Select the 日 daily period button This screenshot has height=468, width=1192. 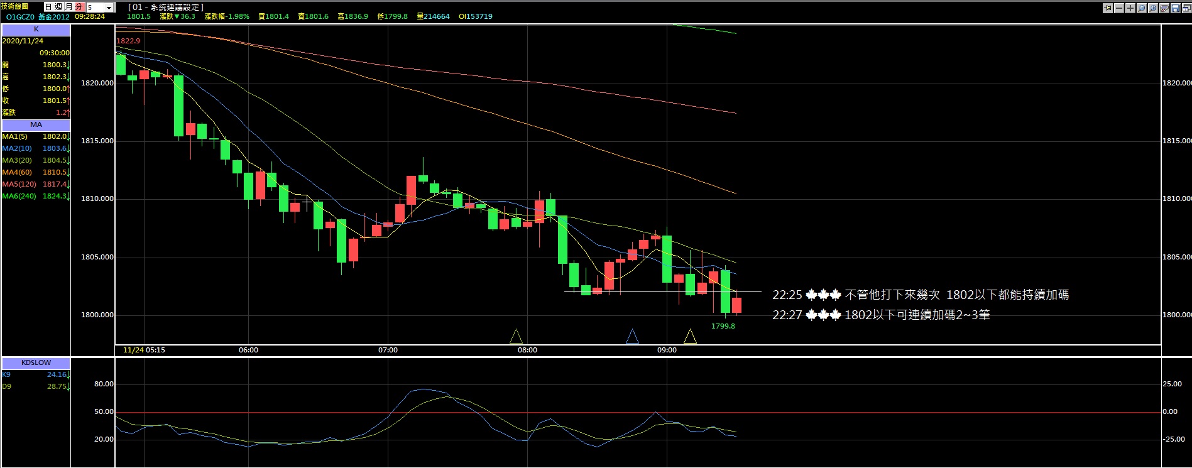click(48, 7)
